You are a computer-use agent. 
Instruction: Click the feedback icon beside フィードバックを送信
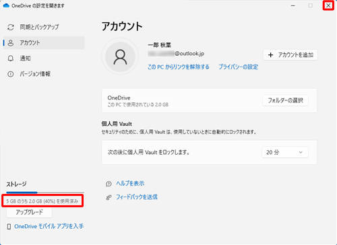(109, 197)
